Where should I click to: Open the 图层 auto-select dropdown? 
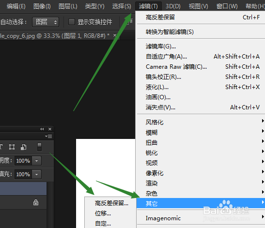click(x=46, y=22)
